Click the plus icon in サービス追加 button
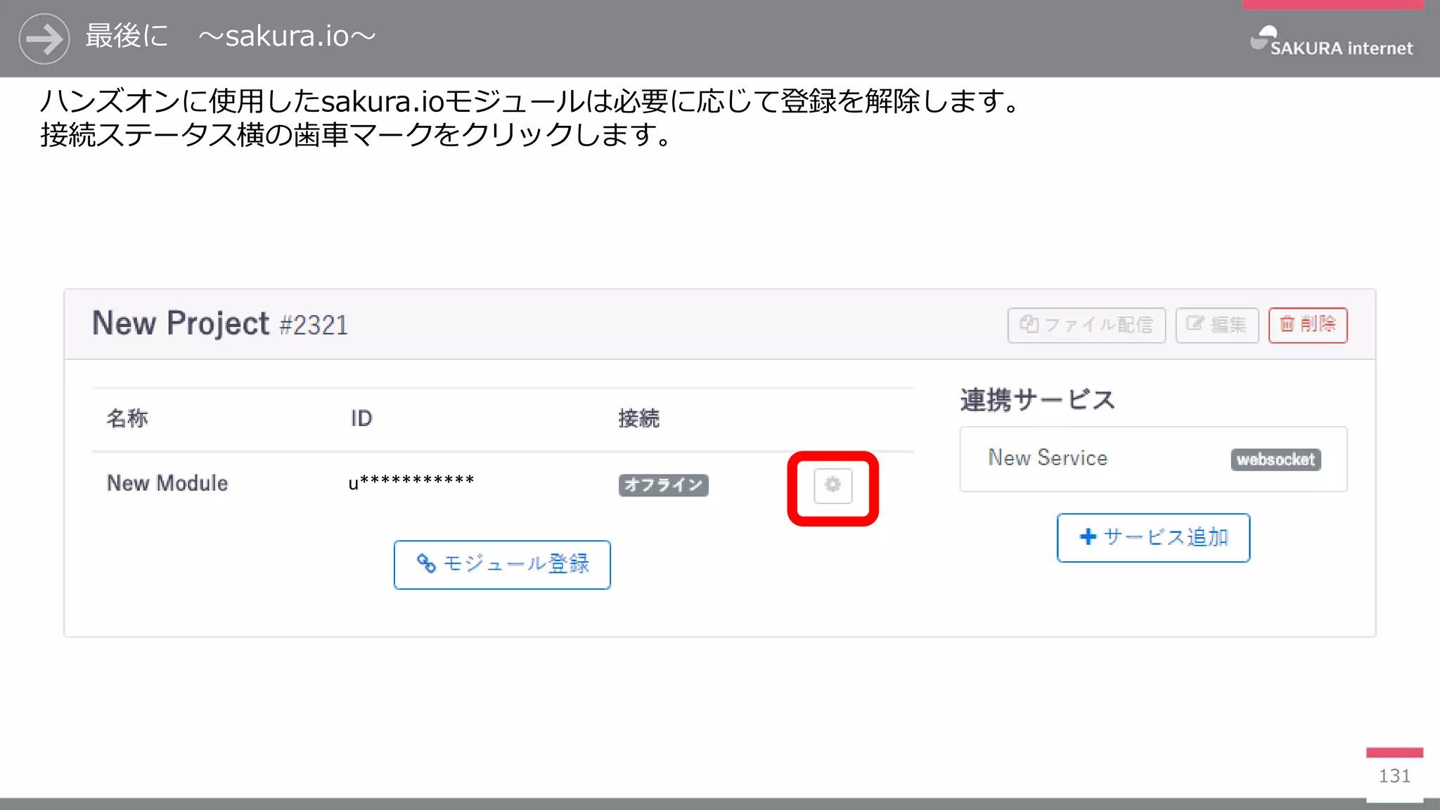Screen dimensions: 1440x810 tap(1088, 536)
